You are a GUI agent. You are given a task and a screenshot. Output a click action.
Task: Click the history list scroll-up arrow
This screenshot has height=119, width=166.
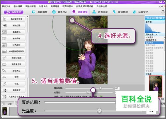pos(165,37)
